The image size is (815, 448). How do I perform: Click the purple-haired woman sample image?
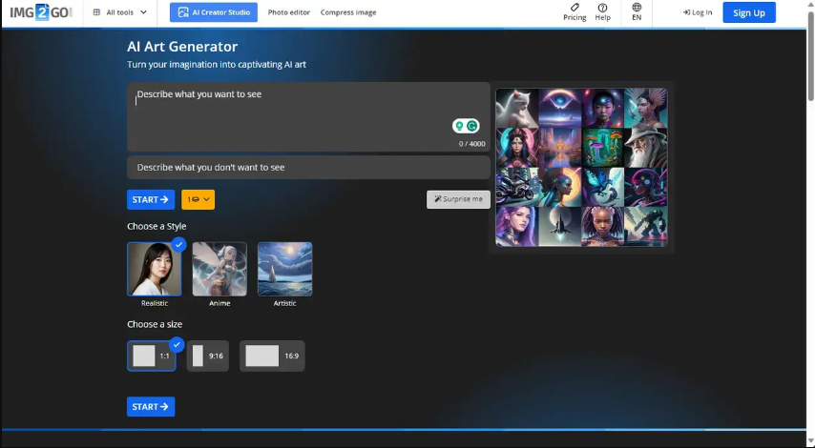(516, 226)
